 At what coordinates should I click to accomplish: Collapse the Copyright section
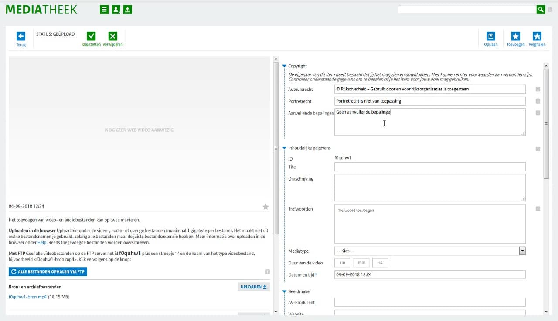click(284, 66)
